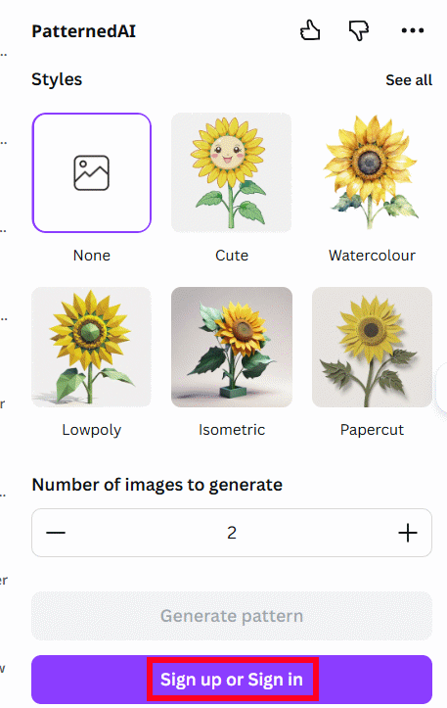Click the PatternedAI title
The width and height of the screenshot is (447, 708).
tap(83, 31)
